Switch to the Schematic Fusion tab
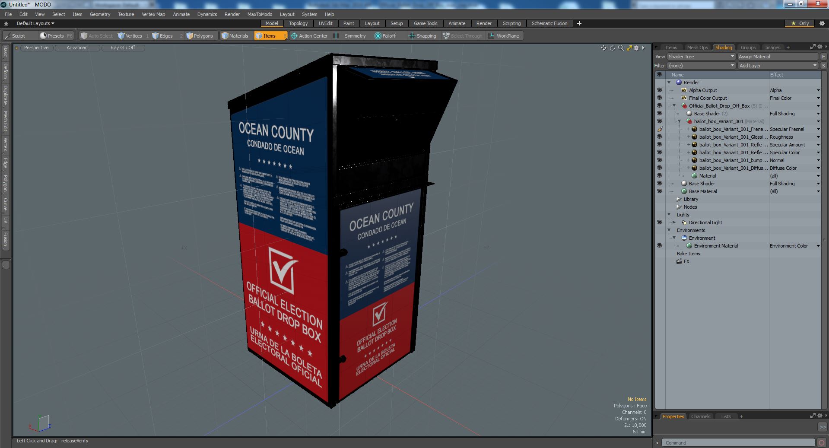This screenshot has height=448, width=829. 549,23
